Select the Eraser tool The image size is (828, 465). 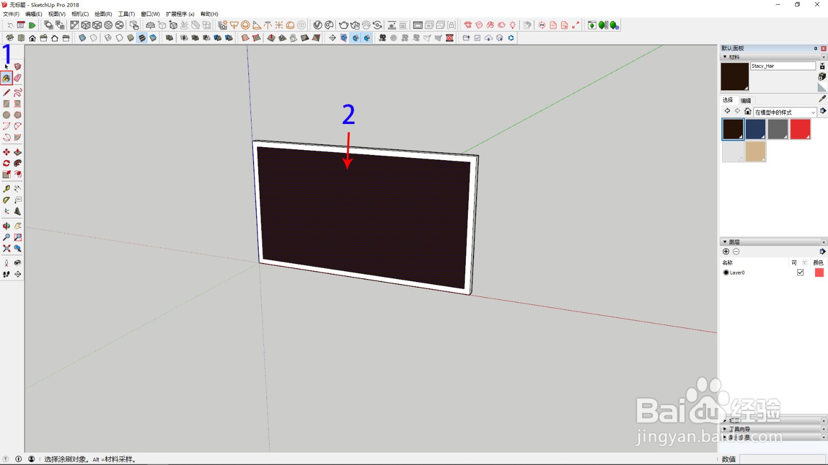pyautogui.click(x=18, y=78)
